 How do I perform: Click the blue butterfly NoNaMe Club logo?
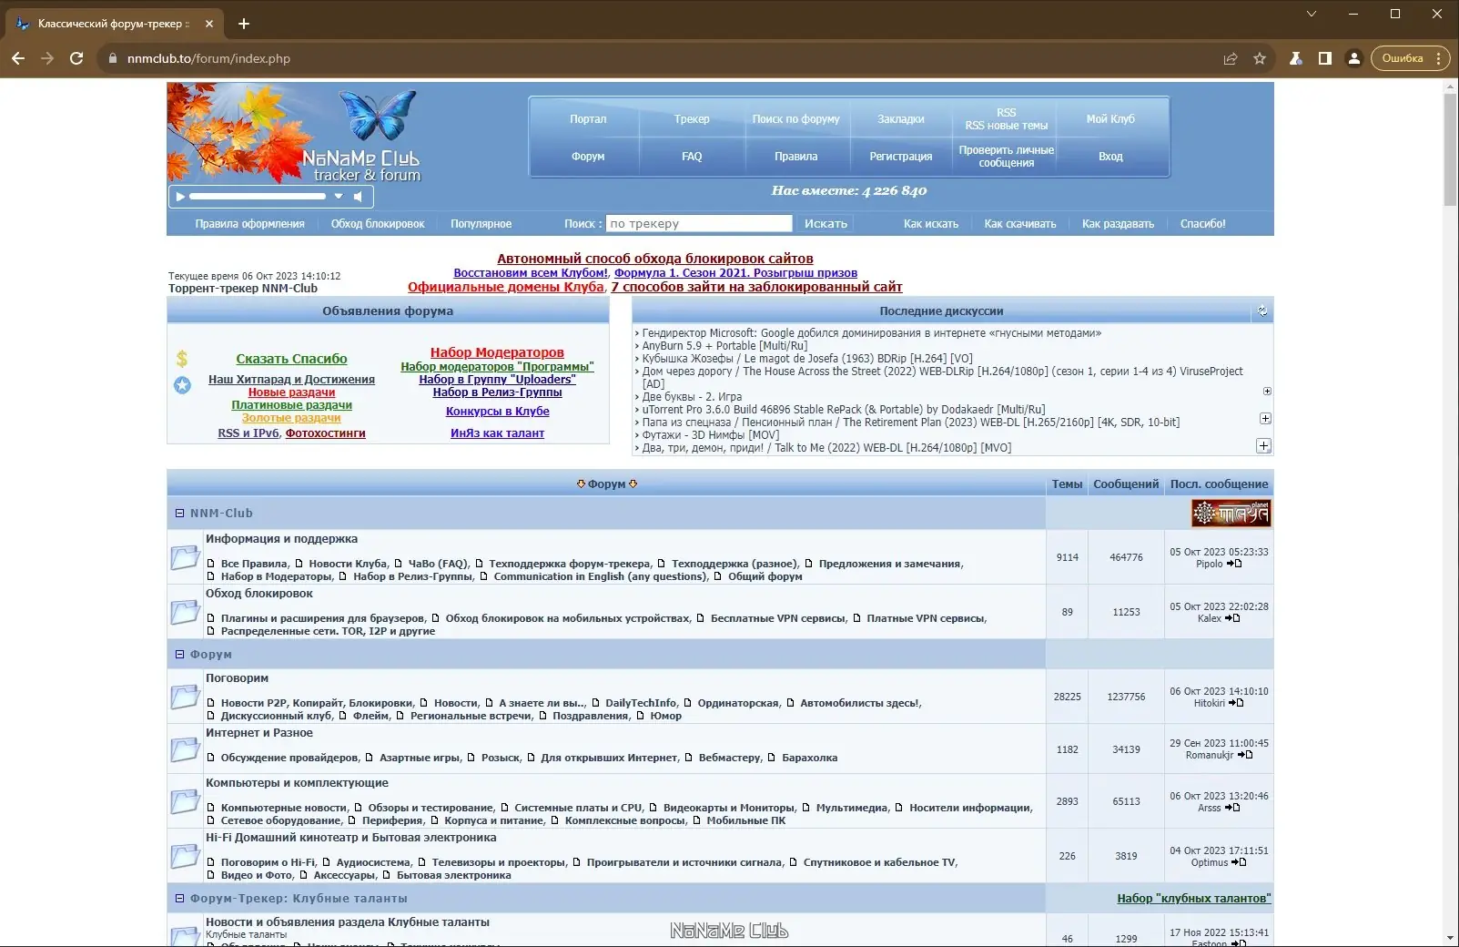coord(378,115)
